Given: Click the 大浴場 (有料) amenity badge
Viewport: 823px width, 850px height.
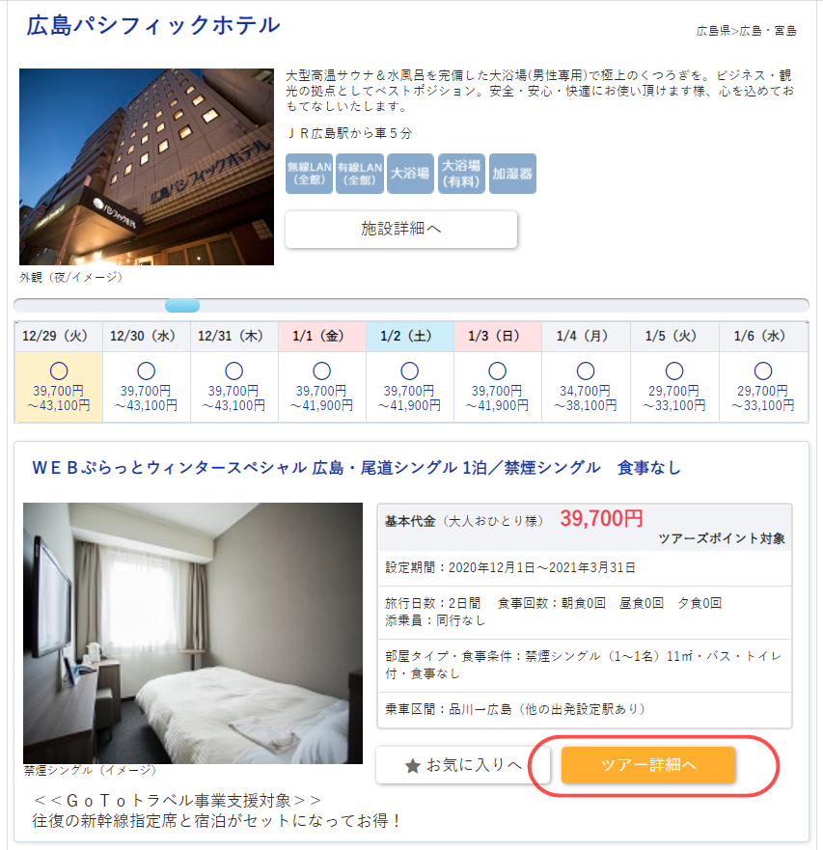Looking at the screenshot, I should click(461, 174).
